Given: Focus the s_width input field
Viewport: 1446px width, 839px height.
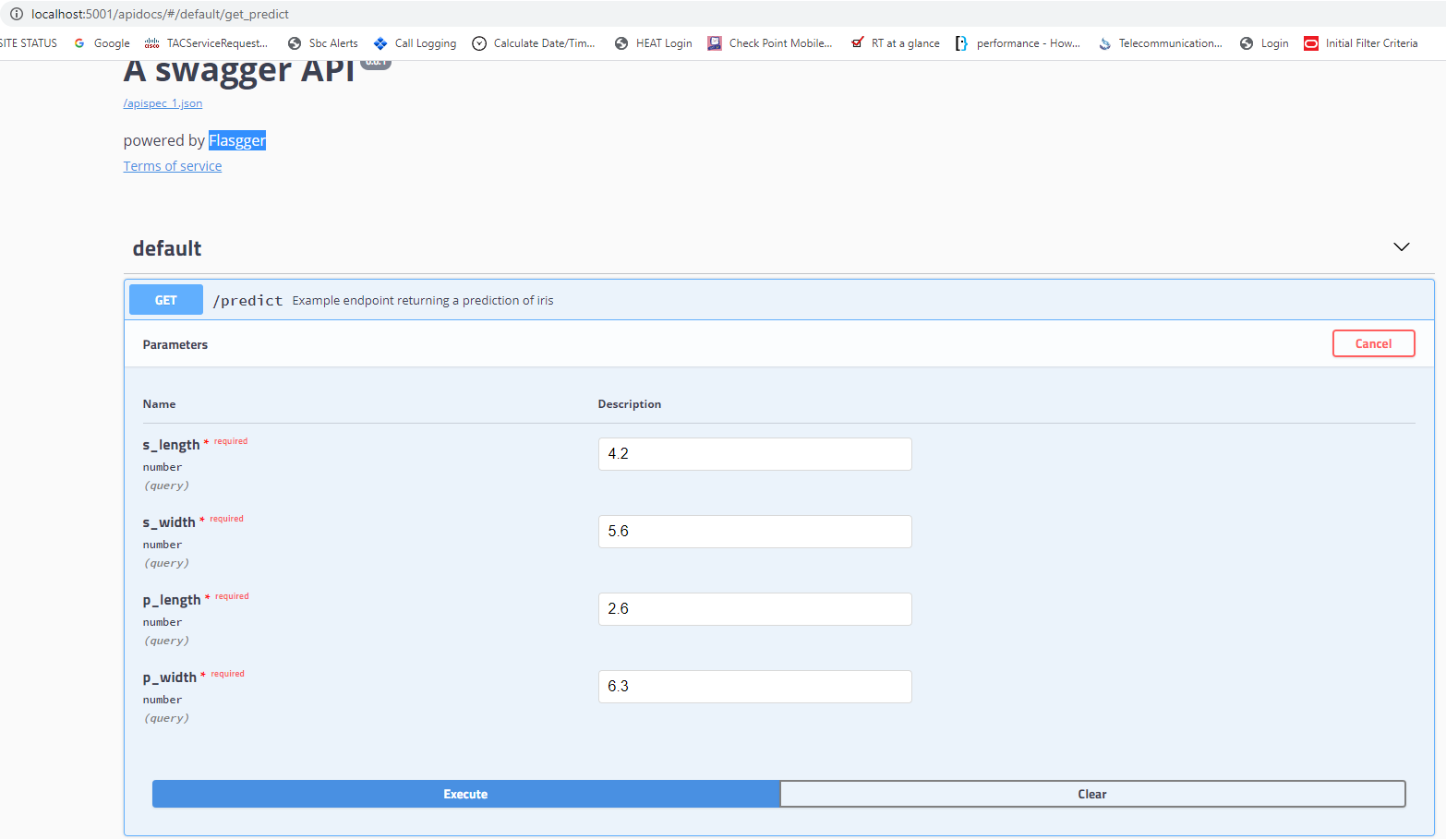Looking at the screenshot, I should [754, 532].
